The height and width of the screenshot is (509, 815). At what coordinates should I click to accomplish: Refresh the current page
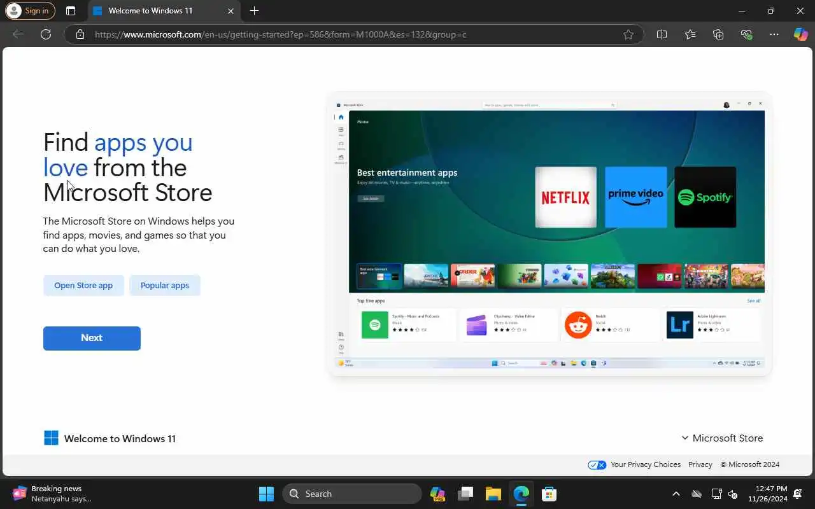(46, 34)
